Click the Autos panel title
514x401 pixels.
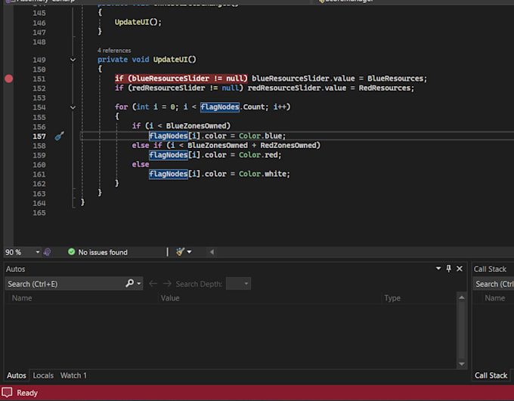[15, 269]
